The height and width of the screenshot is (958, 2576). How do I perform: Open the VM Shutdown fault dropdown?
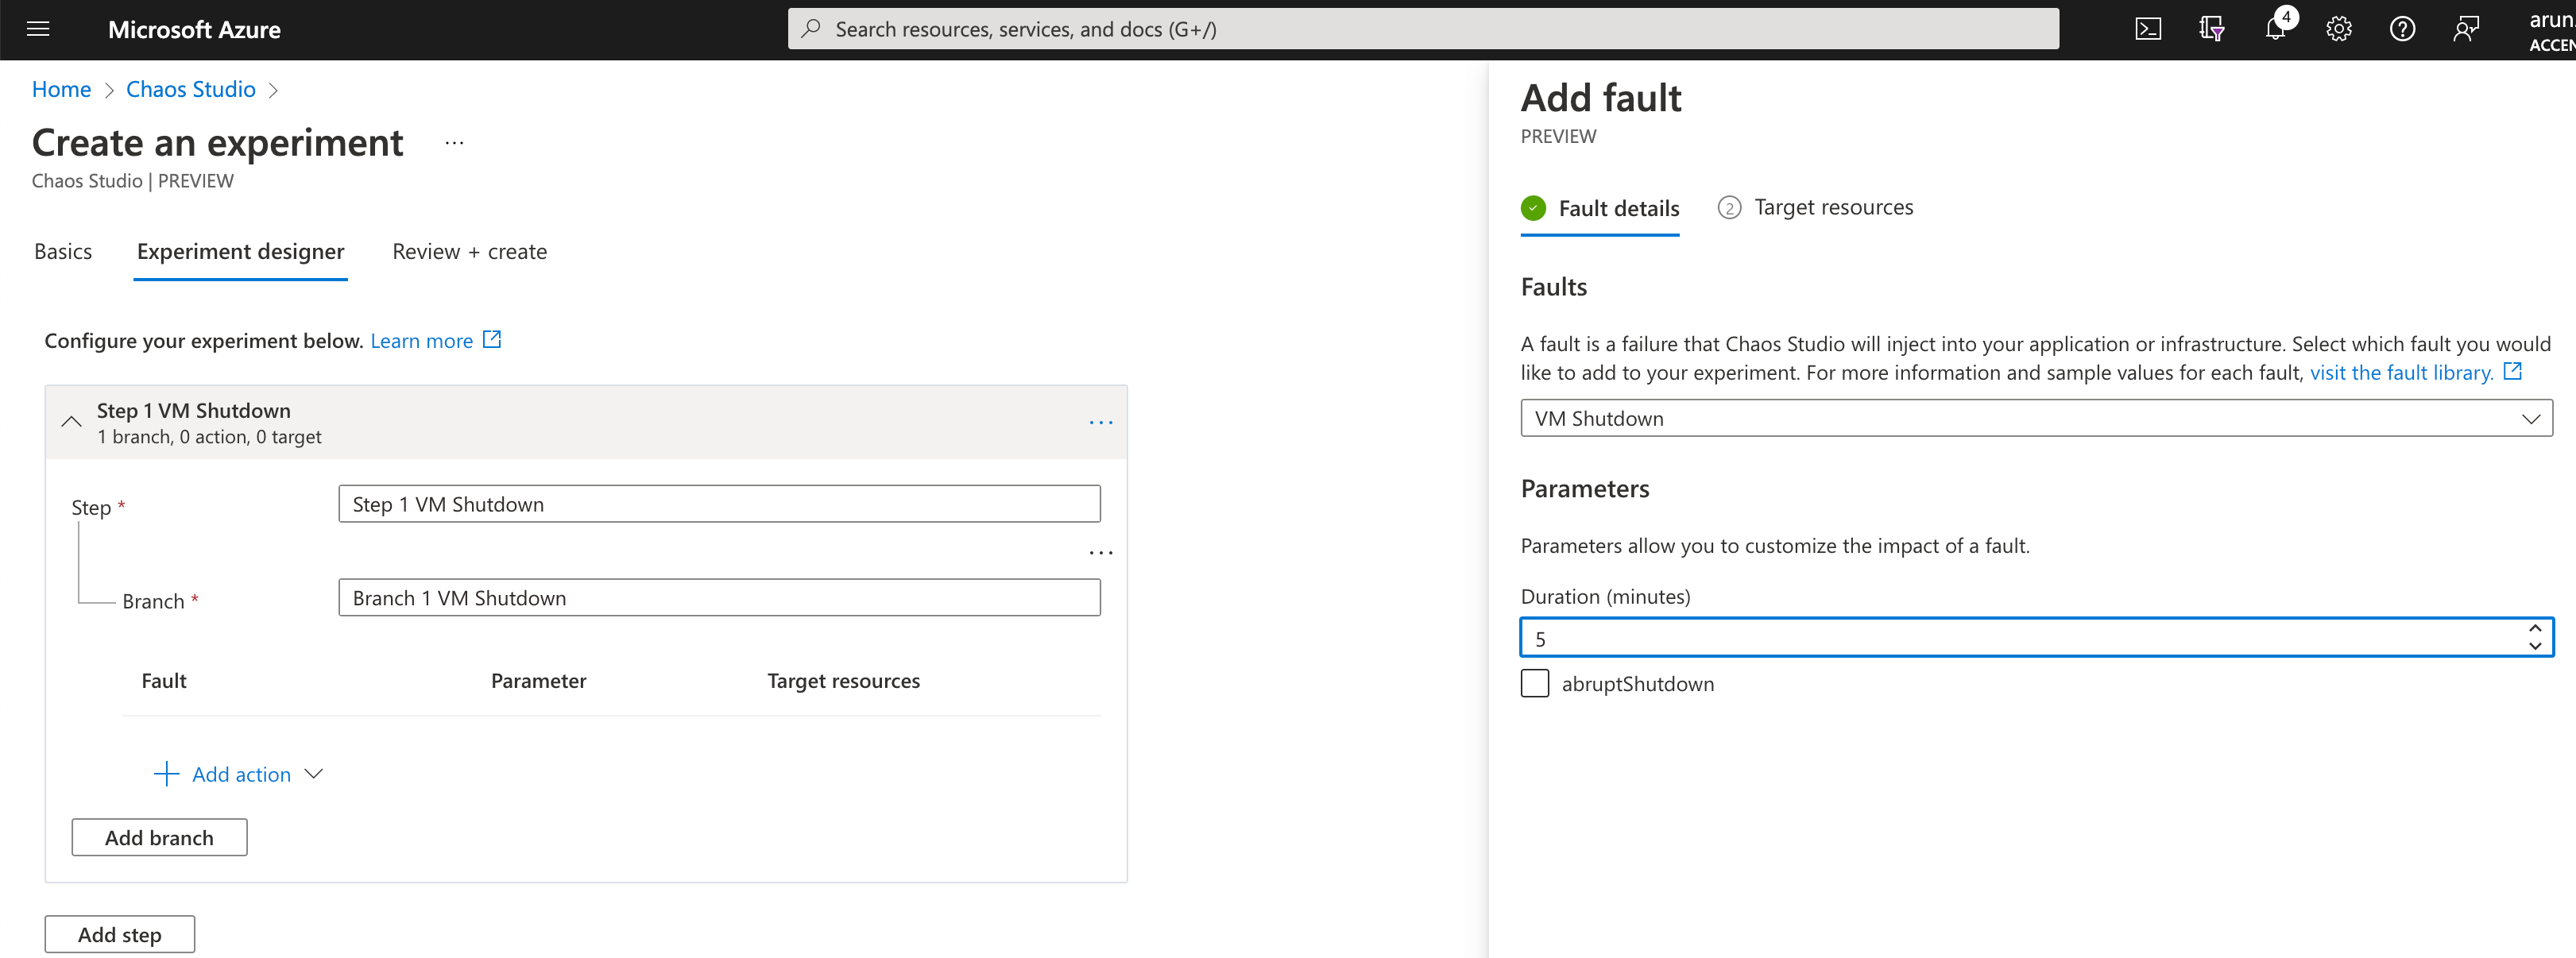pos(2035,418)
